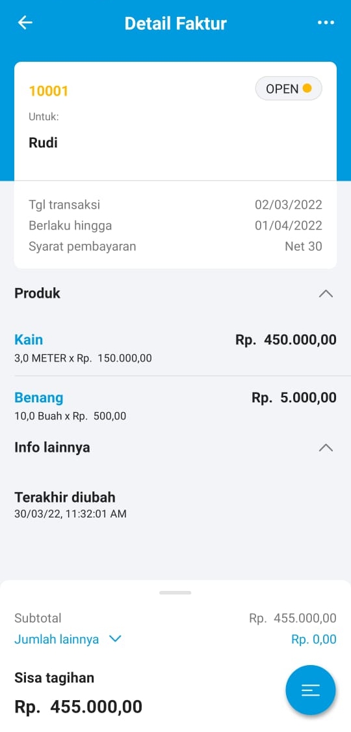Tap the Kain total Rp. 450.000,00
This screenshot has width=351, height=732.
pos(285,340)
